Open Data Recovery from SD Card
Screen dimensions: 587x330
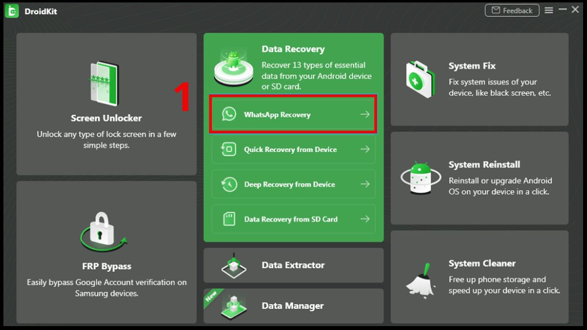pyautogui.click(x=293, y=219)
